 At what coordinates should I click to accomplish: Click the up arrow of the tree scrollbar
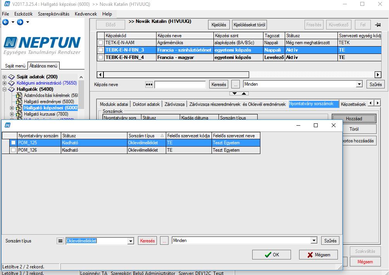pos(81,77)
